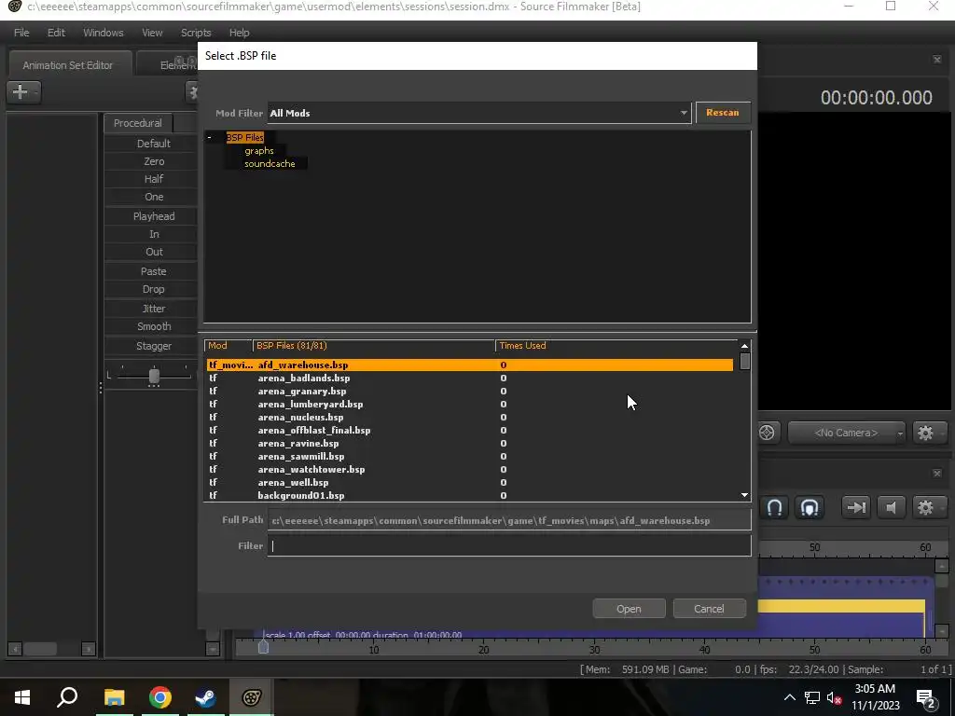Sort by the Mod column header
955x716 pixels.
point(228,346)
